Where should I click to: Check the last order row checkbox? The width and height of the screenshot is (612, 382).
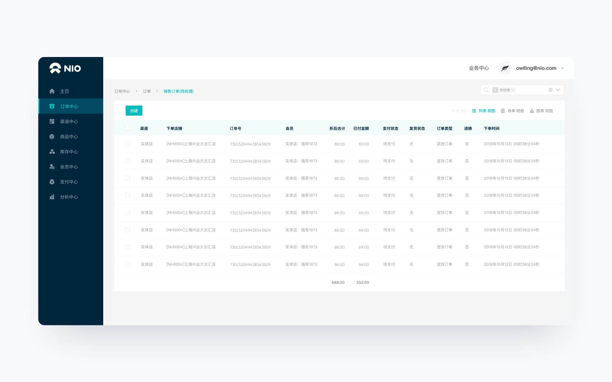[x=128, y=264]
